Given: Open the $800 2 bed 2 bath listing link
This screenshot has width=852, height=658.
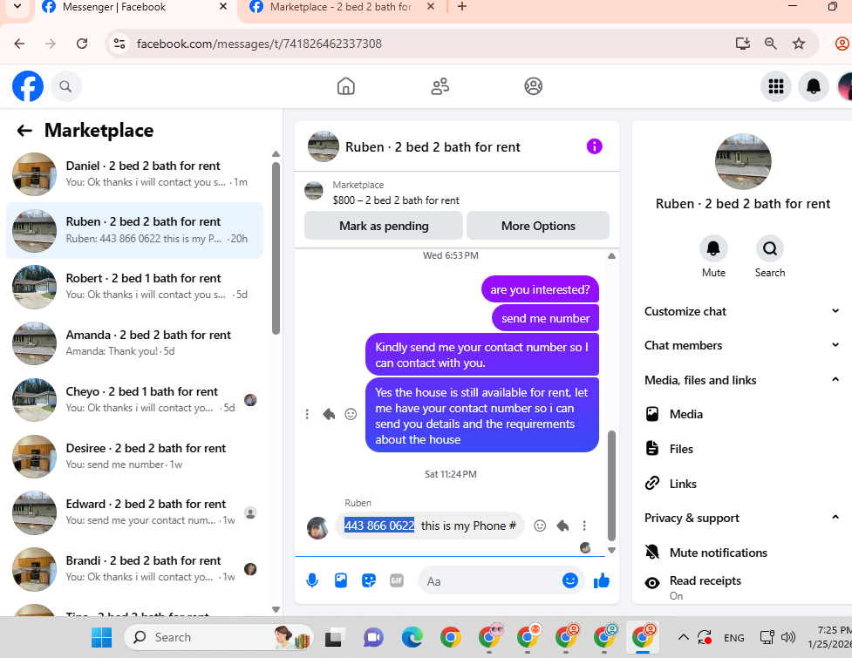Looking at the screenshot, I should pyautogui.click(x=396, y=200).
